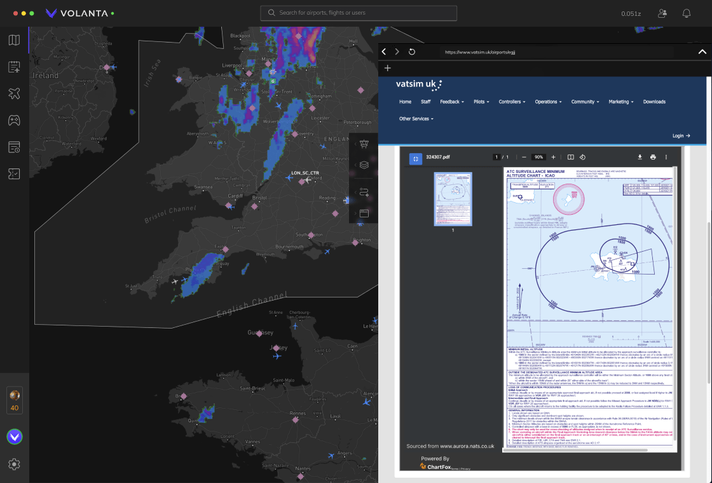The image size is (712, 483).
Task: Toggle the embedded browser window panel
Action: (364, 214)
